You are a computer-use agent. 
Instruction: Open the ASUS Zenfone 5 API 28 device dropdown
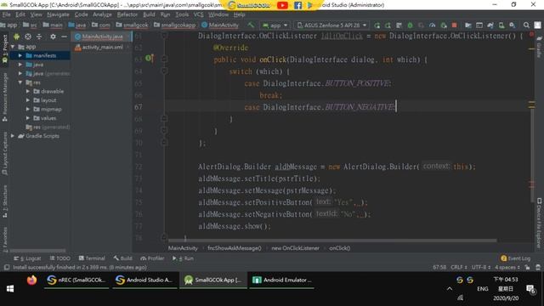(331, 25)
